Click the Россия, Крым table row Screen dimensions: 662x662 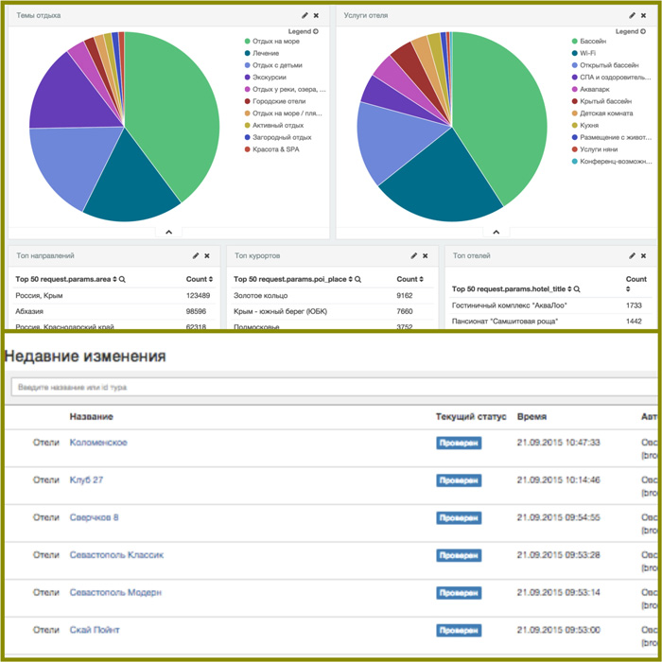click(114, 295)
